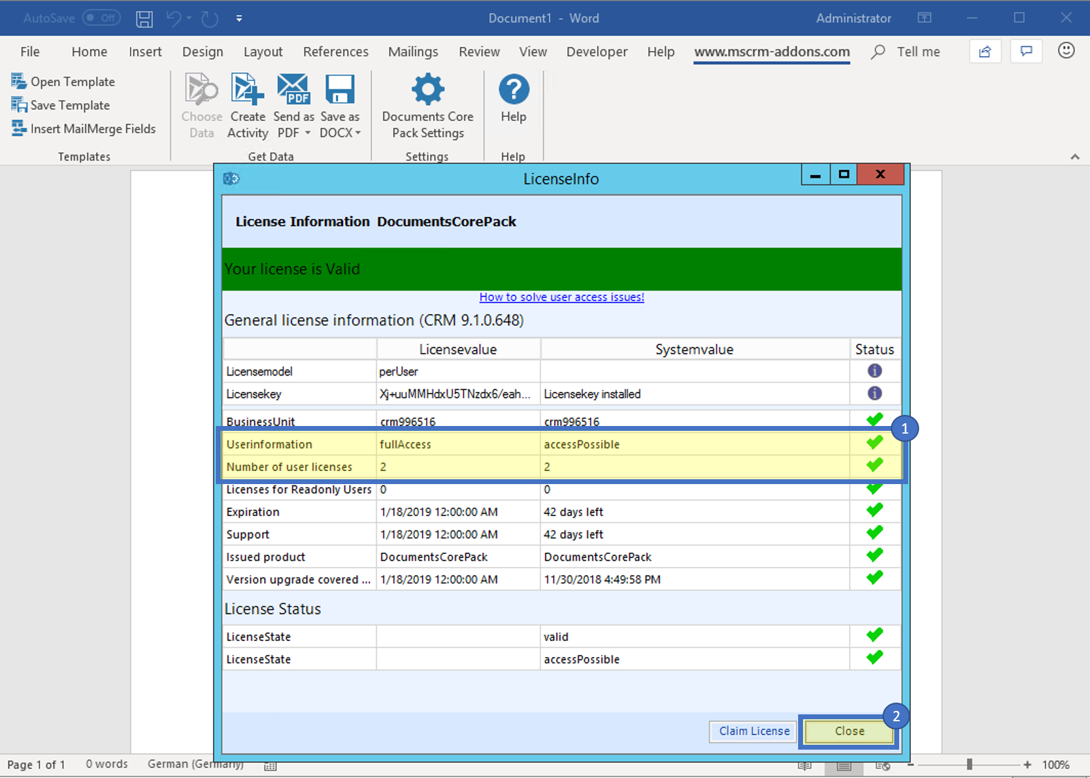Open the Ribbon Display Options icon
This screenshot has height=778, width=1090.
pyautogui.click(x=924, y=18)
